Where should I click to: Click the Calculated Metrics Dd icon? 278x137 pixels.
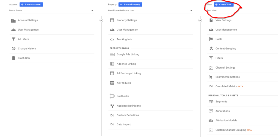point(211,86)
